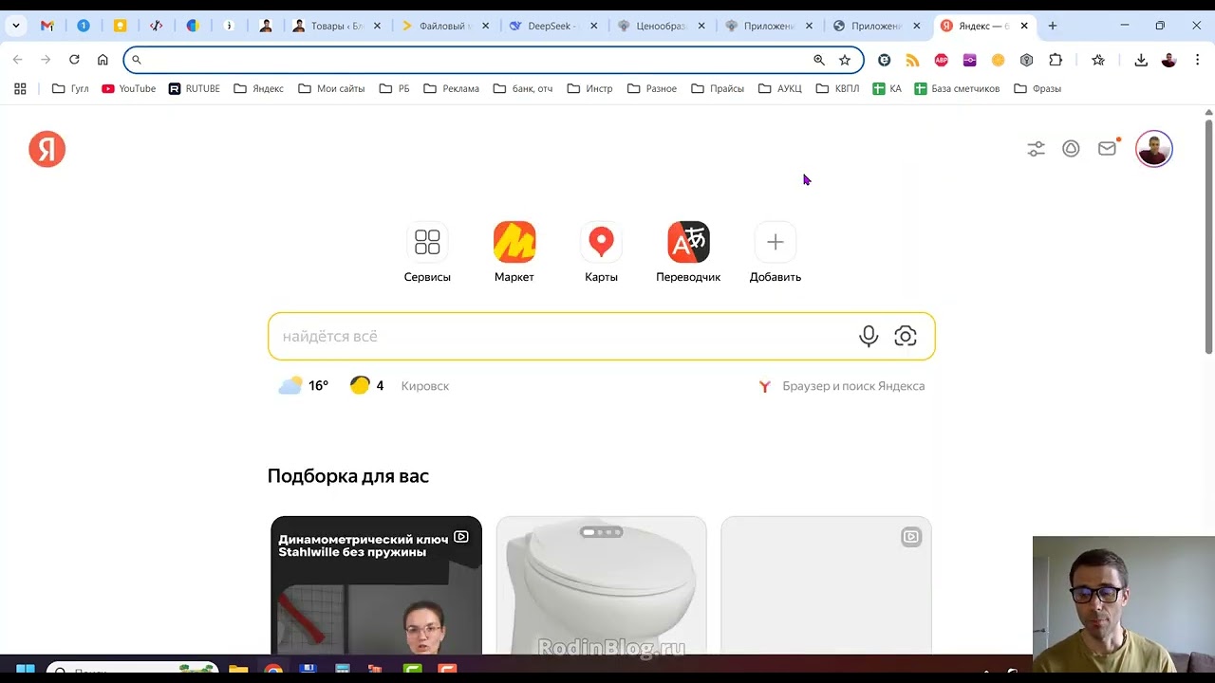Click the red Yandex Я logo

click(47, 149)
